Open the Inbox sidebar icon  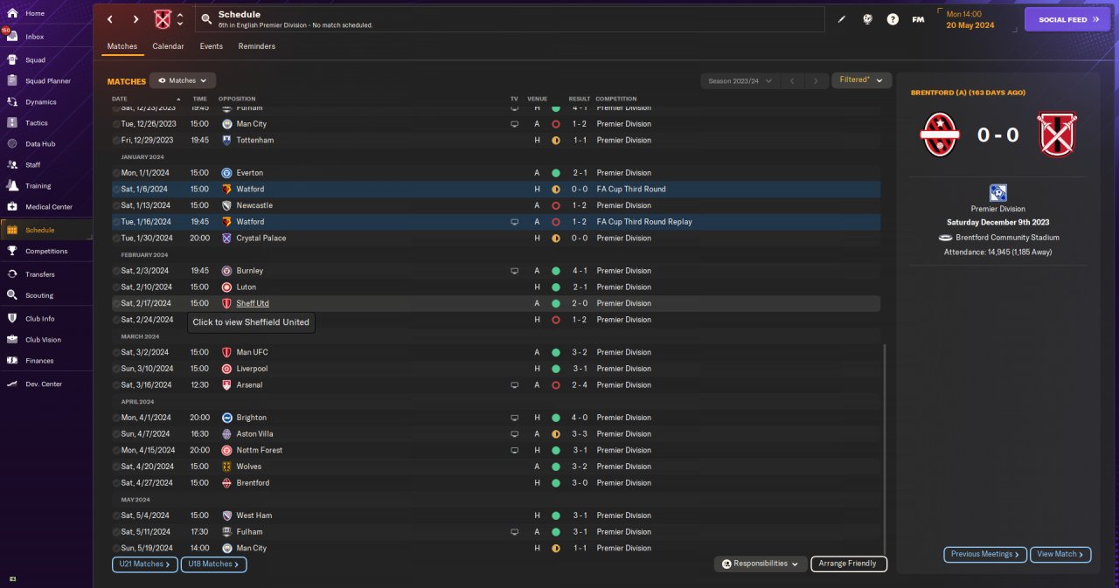coord(12,37)
